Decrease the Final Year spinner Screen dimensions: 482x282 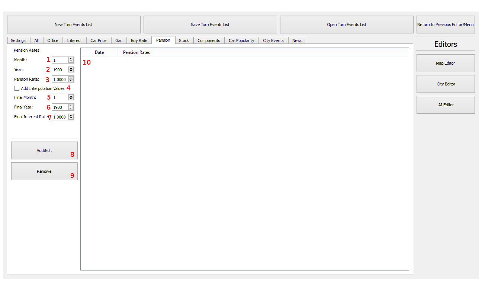click(71, 109)
